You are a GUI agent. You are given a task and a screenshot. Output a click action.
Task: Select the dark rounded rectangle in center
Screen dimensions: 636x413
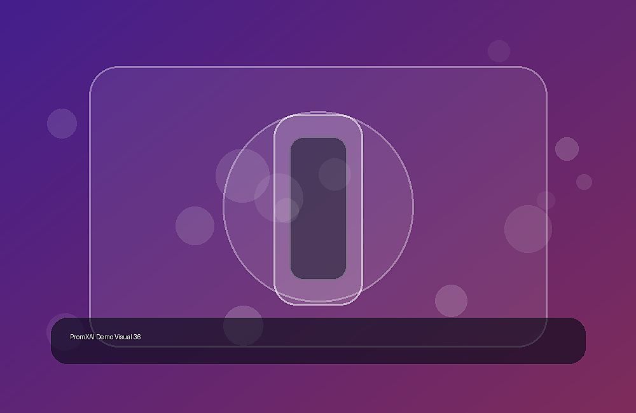pos(319,208)
